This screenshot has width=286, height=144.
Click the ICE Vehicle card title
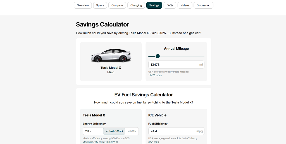point(157,115)
